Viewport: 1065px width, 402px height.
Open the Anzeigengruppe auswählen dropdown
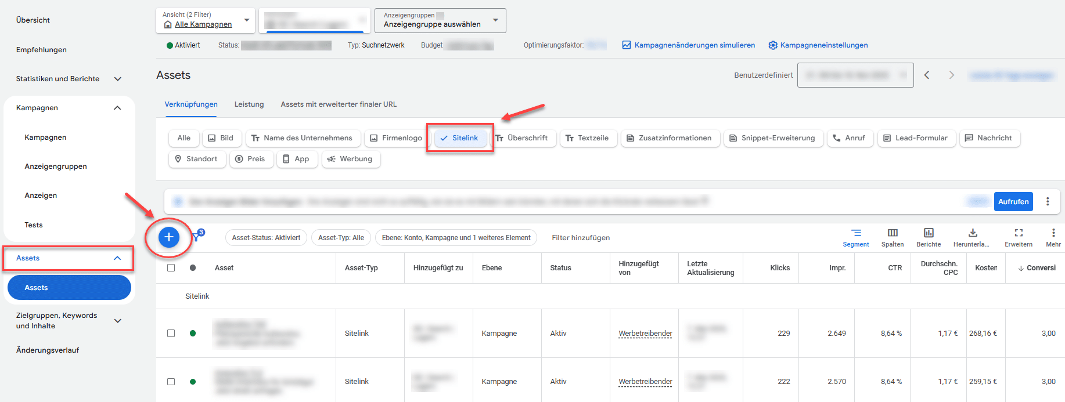(440, 20)
